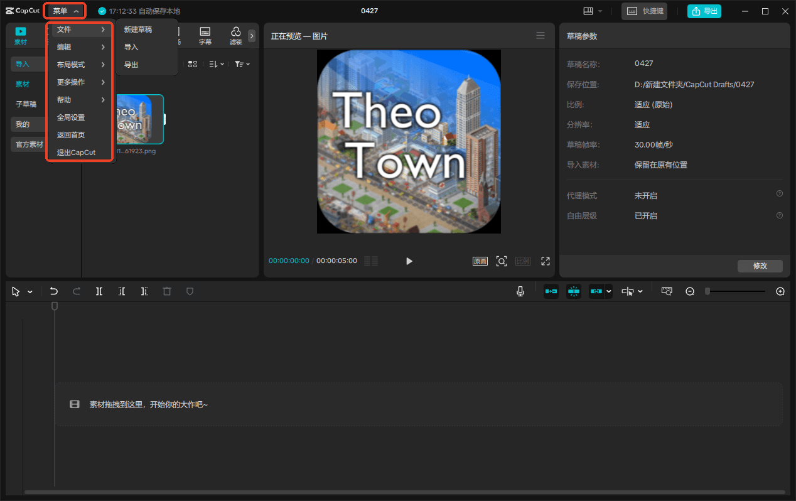Toggle the clip linkage button

[x=596, y=291]
